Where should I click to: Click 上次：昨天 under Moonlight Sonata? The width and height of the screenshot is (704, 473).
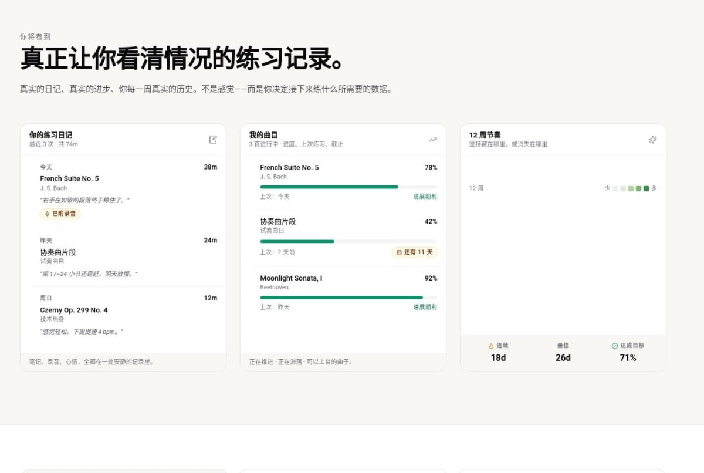click(x=275, y=307)
